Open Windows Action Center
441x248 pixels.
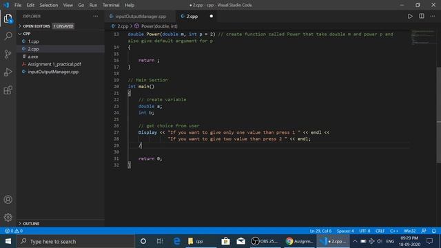[429, 241]
